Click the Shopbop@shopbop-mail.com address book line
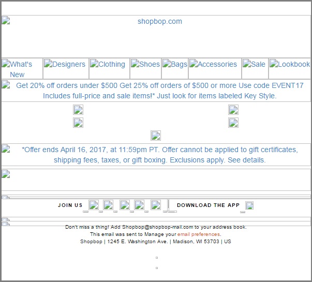Viewport: 312px width, 282px height. 156,227
